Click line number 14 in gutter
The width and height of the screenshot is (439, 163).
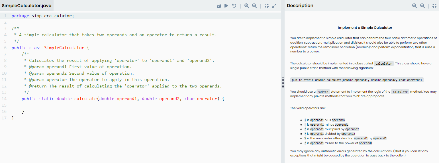4,99
